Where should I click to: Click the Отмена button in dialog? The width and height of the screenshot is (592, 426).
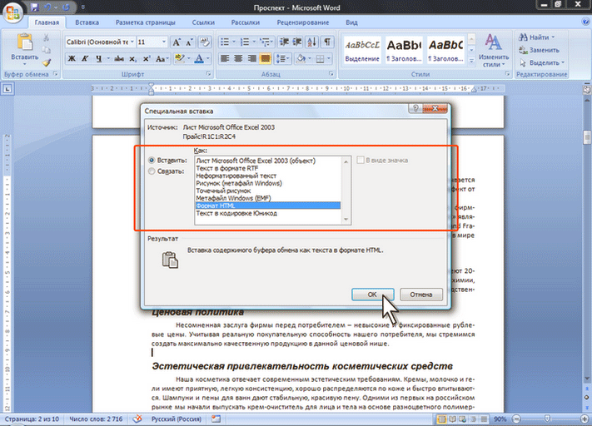point(421,295)
